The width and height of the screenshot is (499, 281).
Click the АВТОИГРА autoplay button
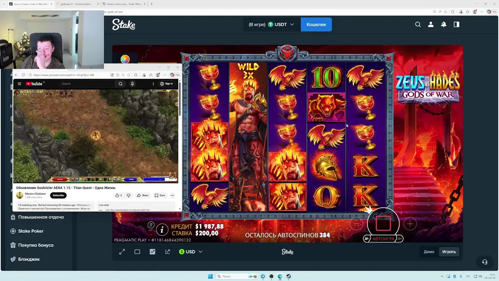click(383, 238)
